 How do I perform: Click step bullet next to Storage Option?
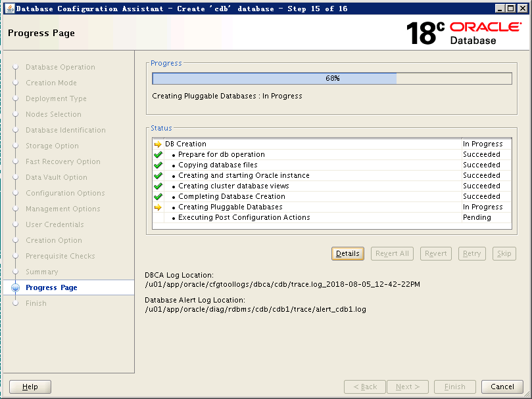(x=15, y=146)
